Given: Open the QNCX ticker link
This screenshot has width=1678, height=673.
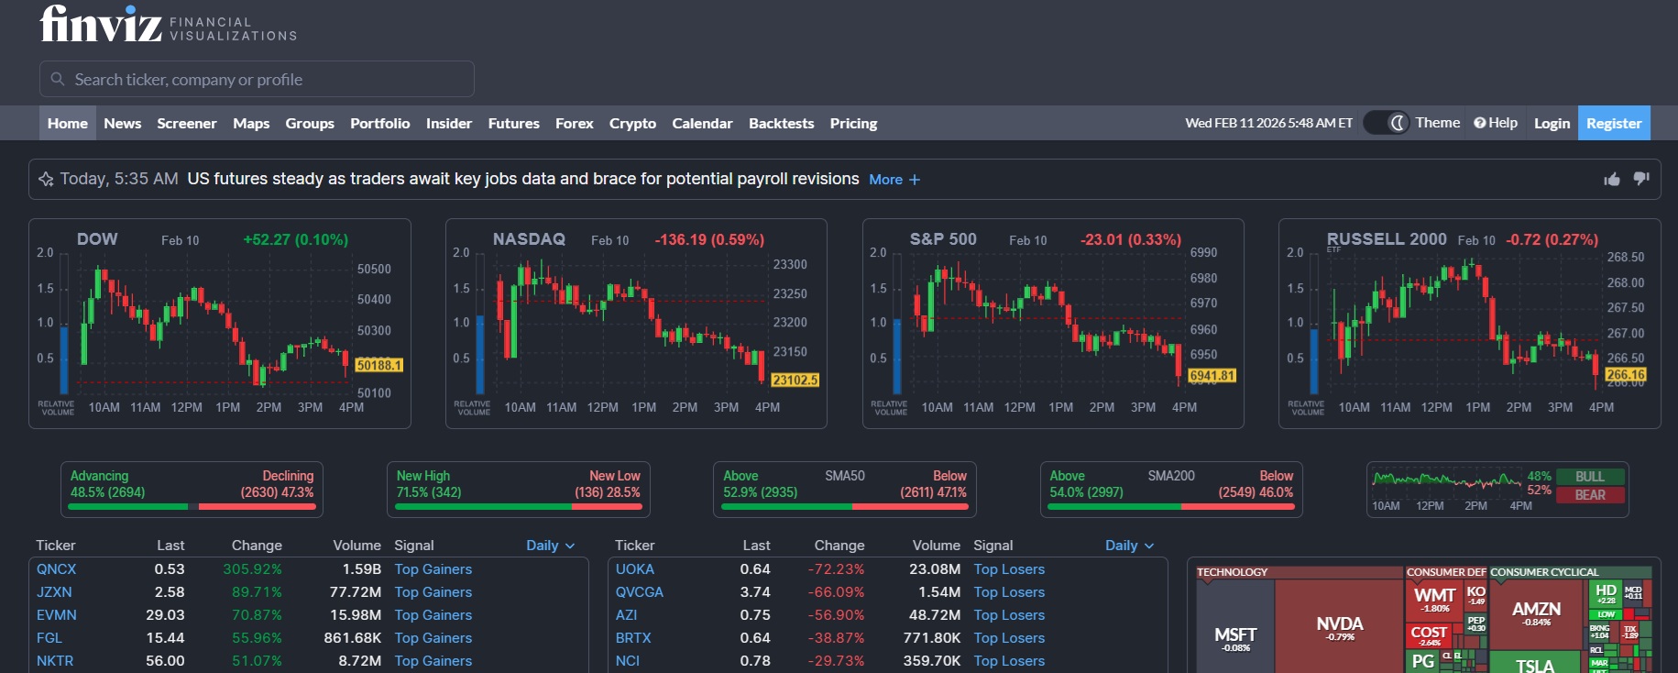Looking at the screenshot, I should 56,569.
